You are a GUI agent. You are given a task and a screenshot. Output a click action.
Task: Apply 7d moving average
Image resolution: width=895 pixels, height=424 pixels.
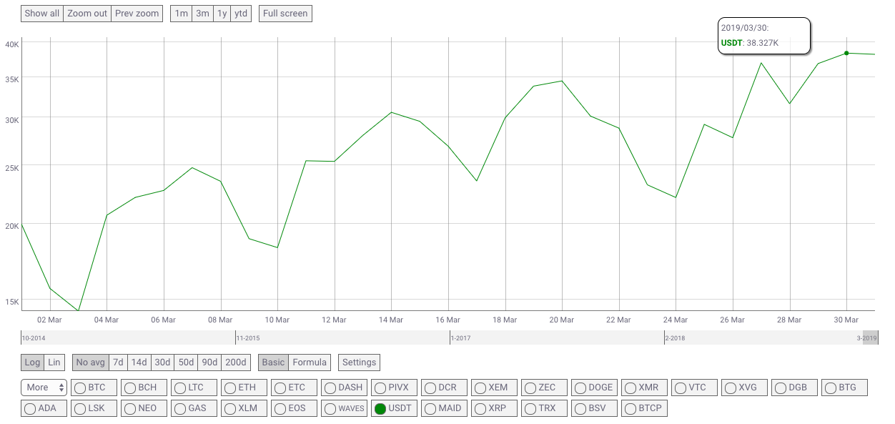click(x=118, y=363)
